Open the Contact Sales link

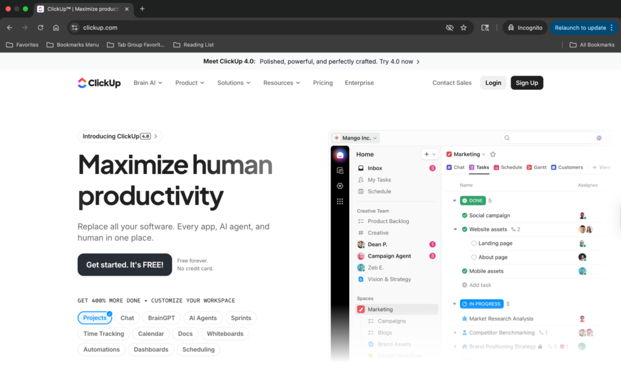pos(452,82)
